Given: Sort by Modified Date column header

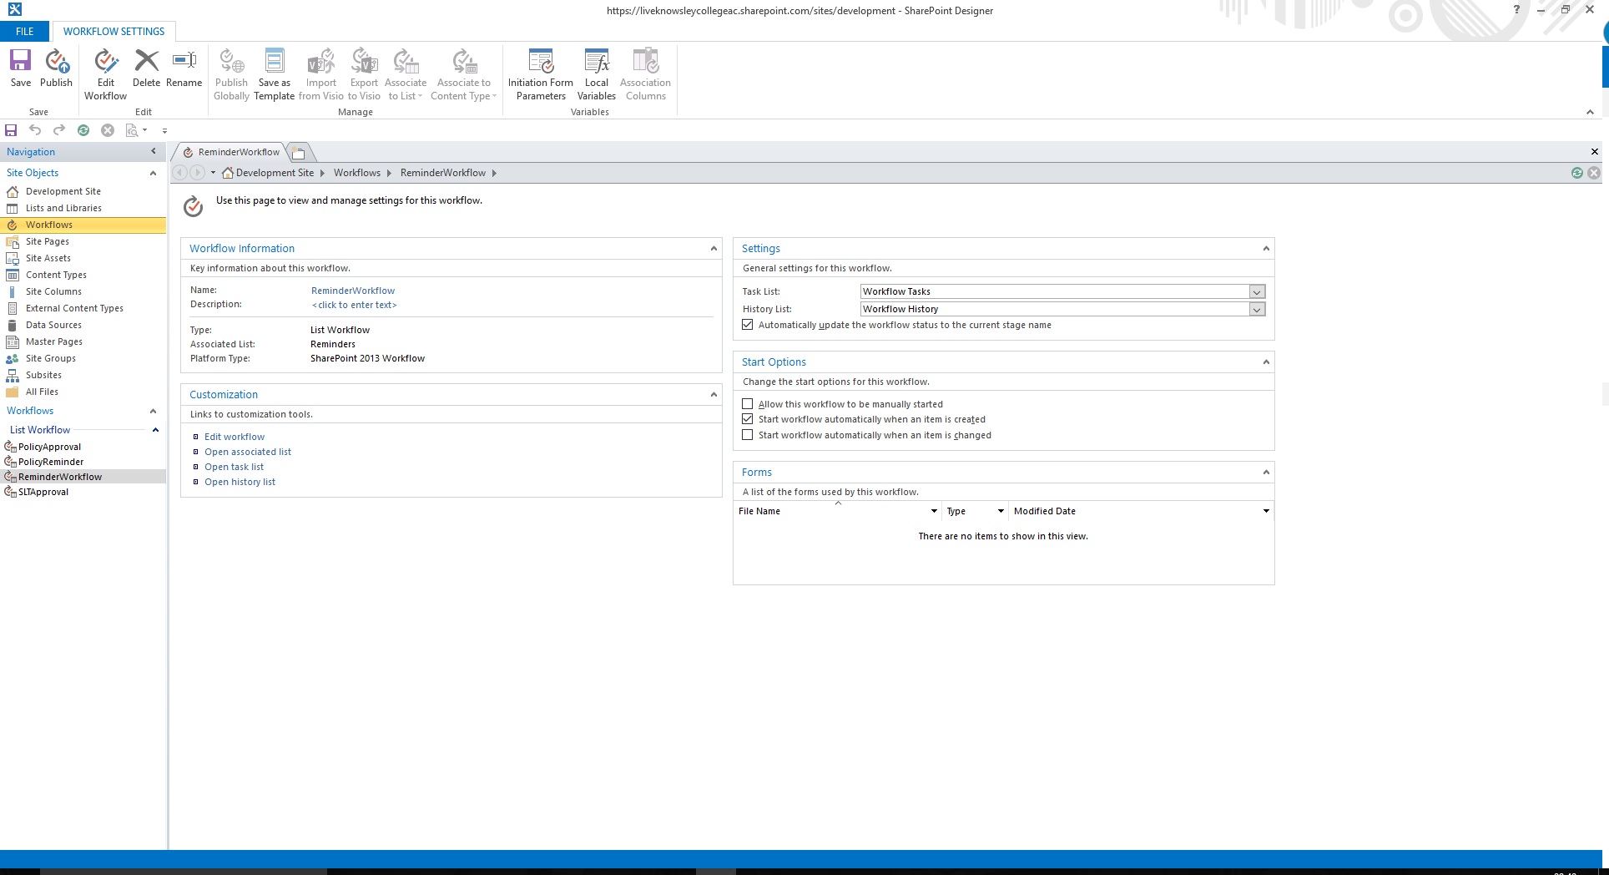Looking at the screenshot, I should coord(1044,511).
